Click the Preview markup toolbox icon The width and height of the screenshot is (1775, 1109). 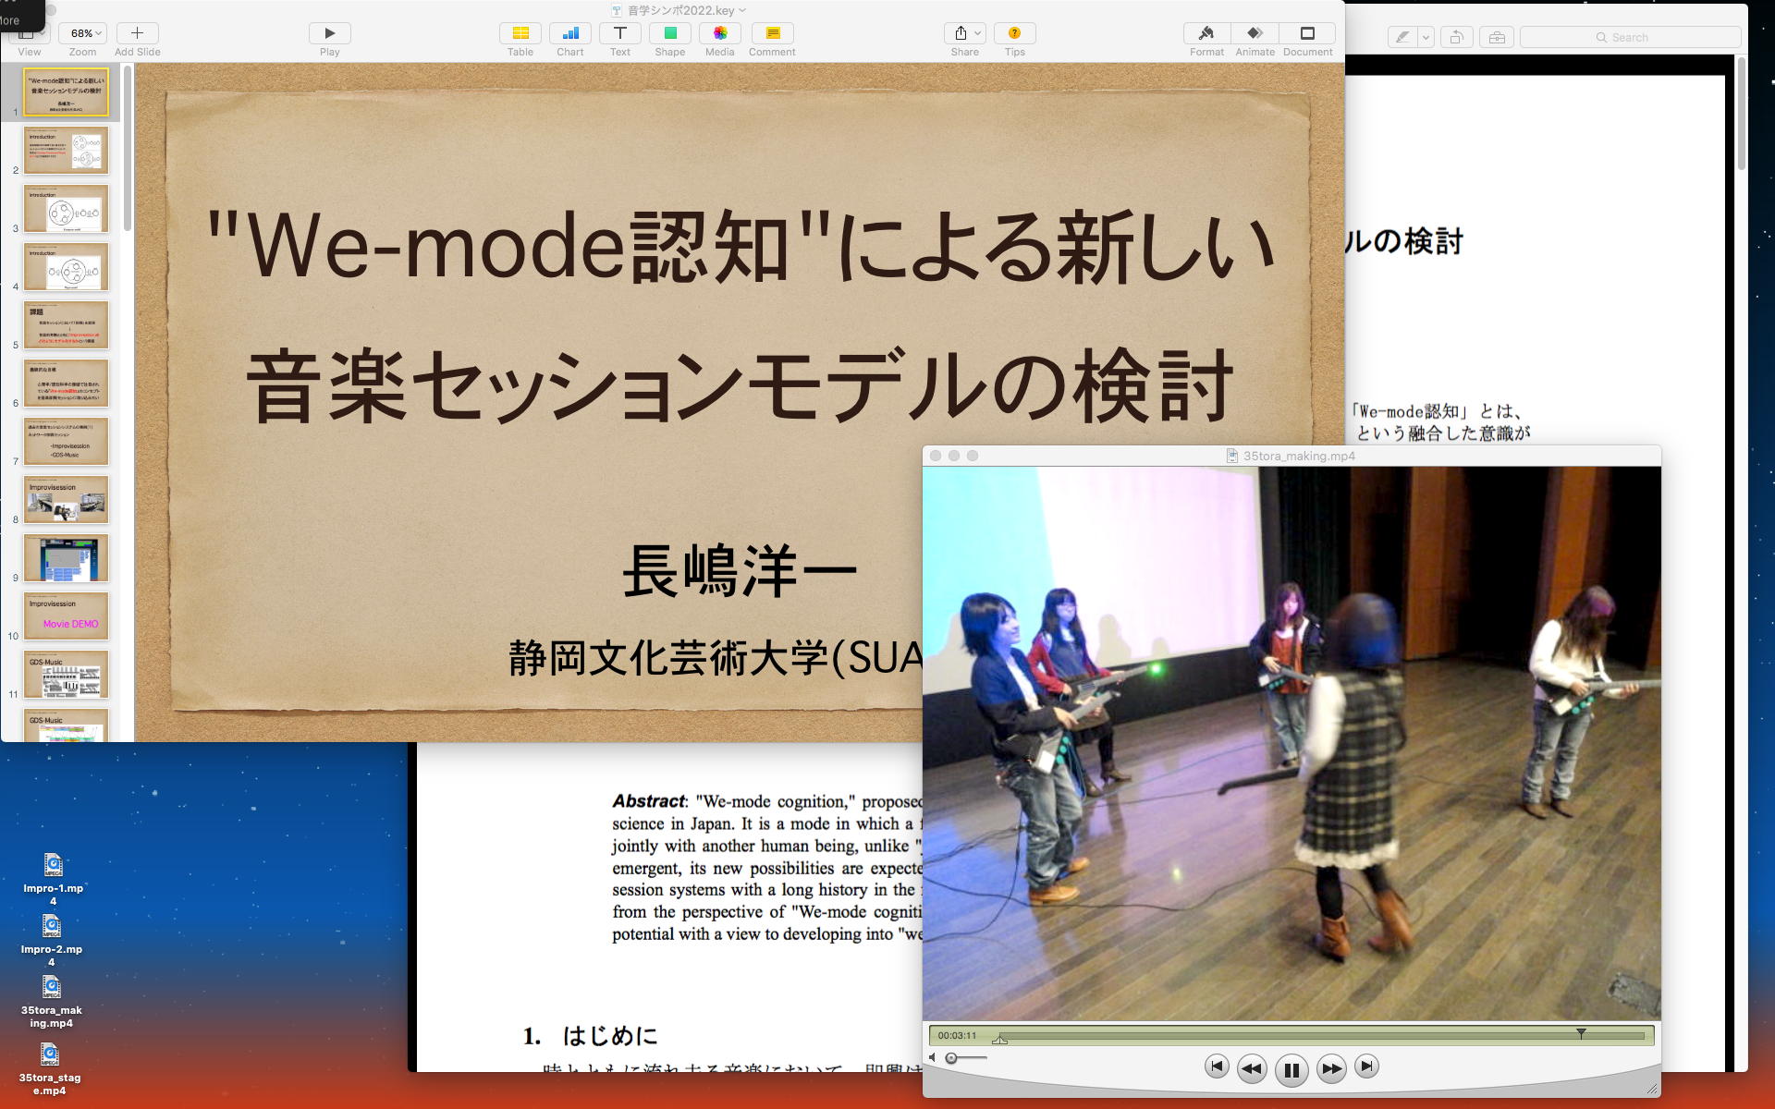point(1496,38)
